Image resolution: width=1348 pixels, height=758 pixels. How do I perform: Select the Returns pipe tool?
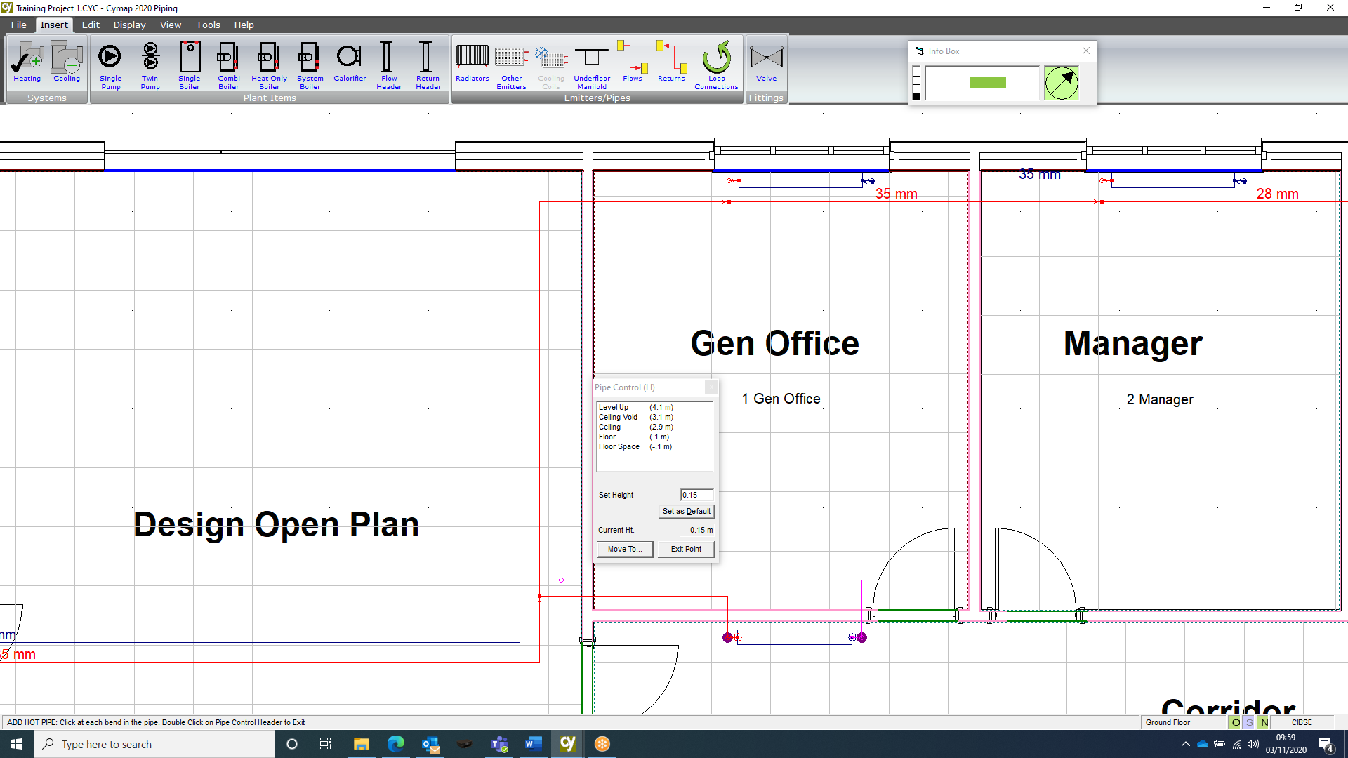[x=671, y=62]
